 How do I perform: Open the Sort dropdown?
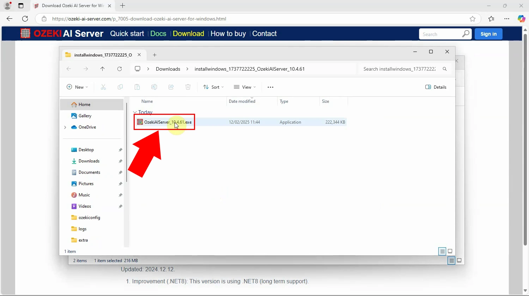click(214, 87)
